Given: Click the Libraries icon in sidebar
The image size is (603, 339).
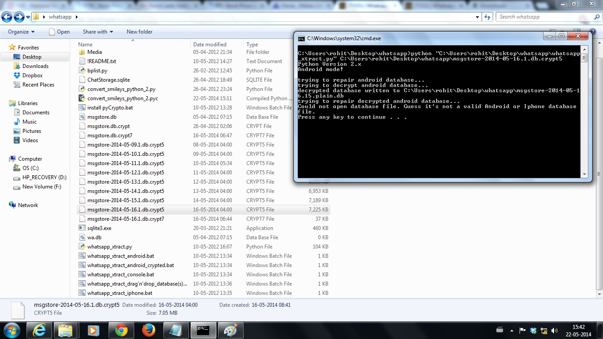Looking at the screenshot, I should [12, 103].
